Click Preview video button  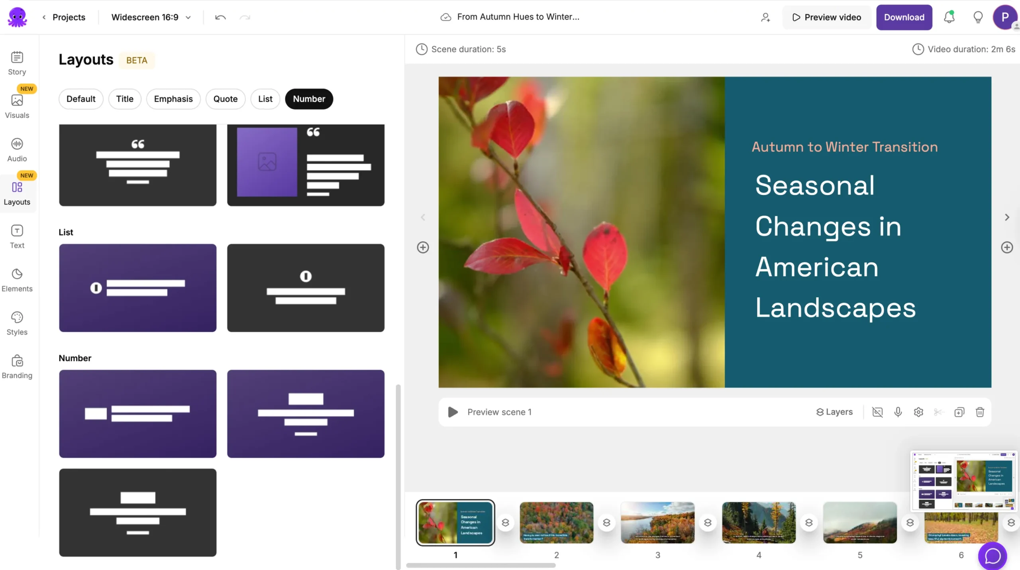[x=826, y=17]
